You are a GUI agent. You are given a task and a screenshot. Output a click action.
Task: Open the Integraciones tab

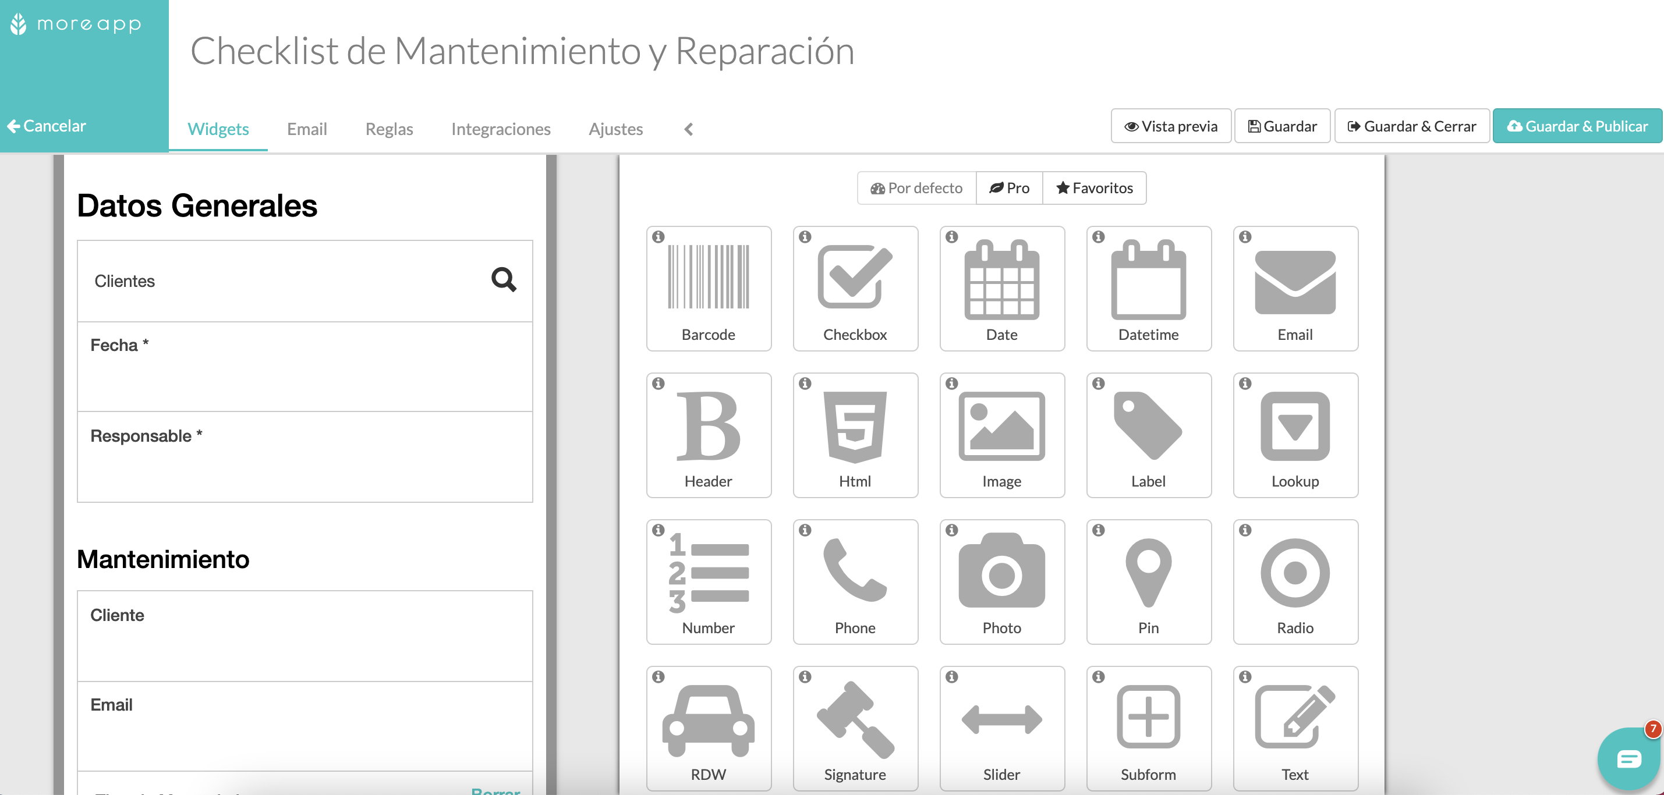(501, 129)
